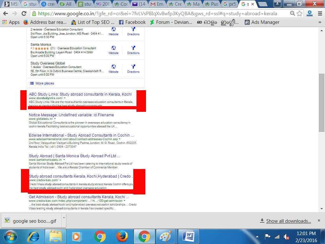This screenshot has width=325, height=244.
Task: Get Directions for first listed consultant
Action: pos(133,31)
